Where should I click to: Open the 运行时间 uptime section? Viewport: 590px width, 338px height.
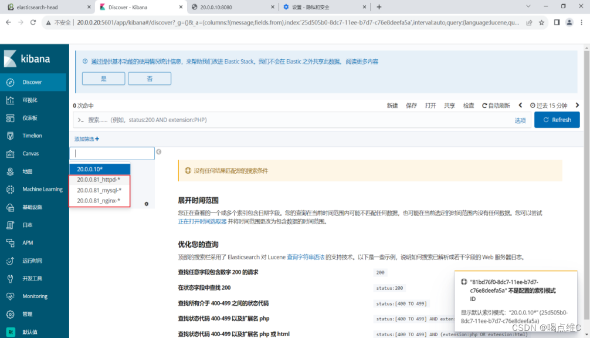pyautogui.click(x=33, y=261)
